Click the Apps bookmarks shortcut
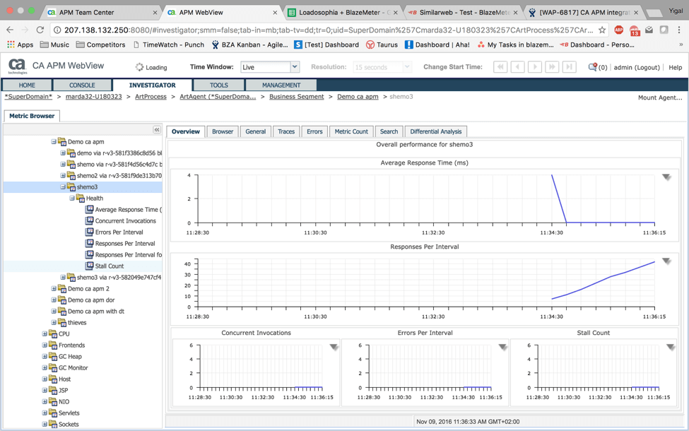The width and height of the screenshot is (689, 431). [x=20, y=45]
